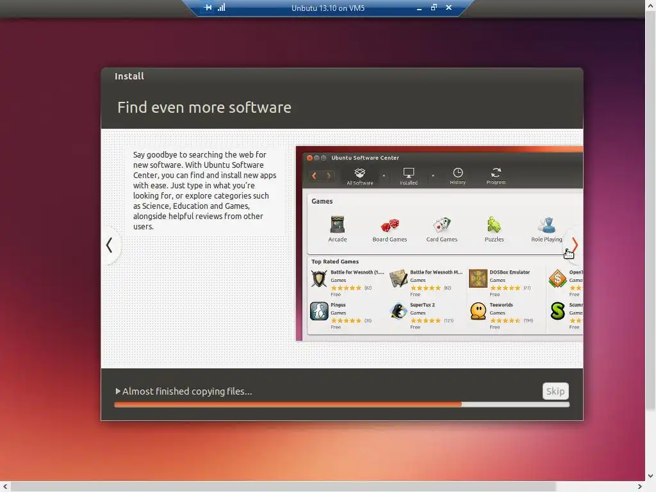Click the All Software box icon

(x=360, y=173)
